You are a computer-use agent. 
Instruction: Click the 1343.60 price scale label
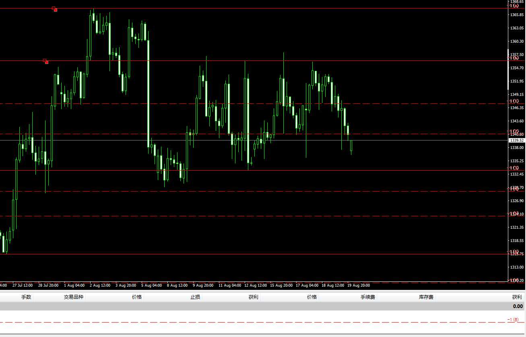coord(517,121)
